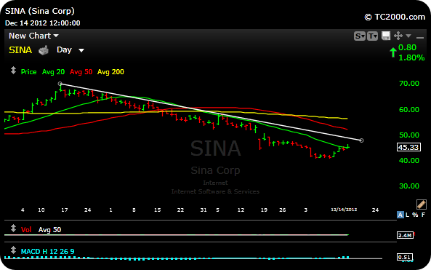This screenshot has width=431, height=270.
Task: Click the resize arrows beside Vol
Action: pos(13,229)
